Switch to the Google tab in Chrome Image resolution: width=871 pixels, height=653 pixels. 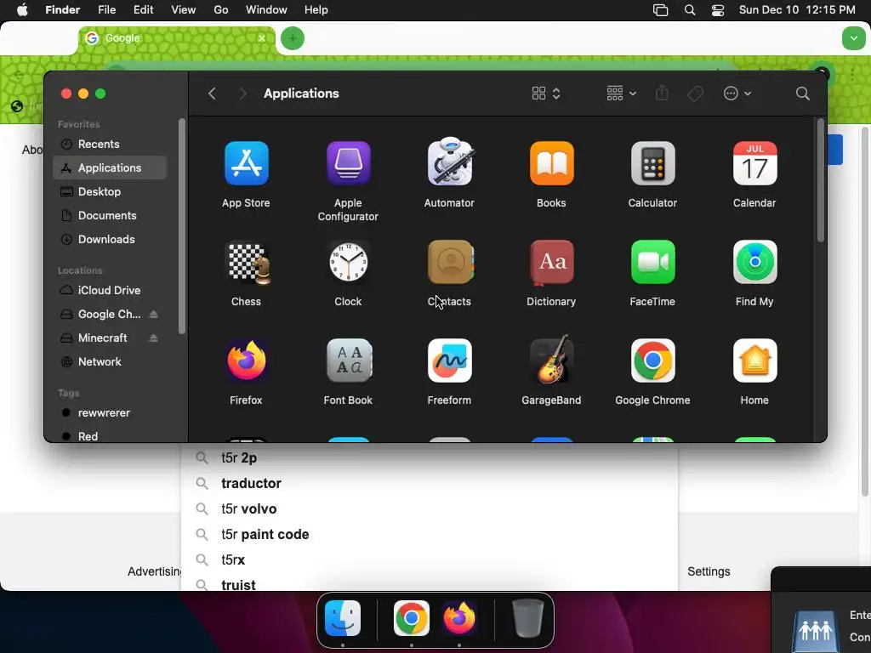point(176,38)
